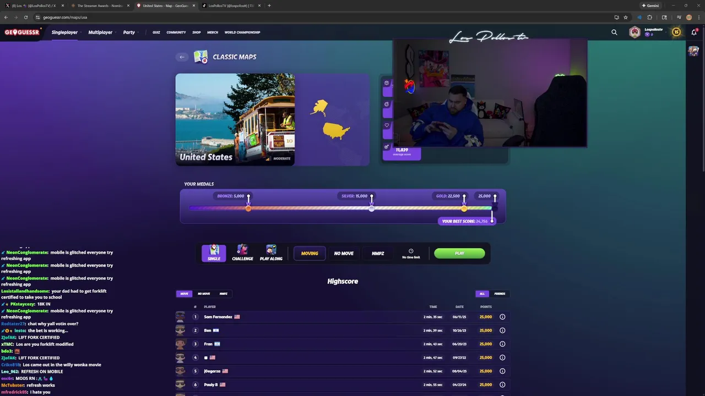Switch to the LosPollosTV TikTok tab

231,5
